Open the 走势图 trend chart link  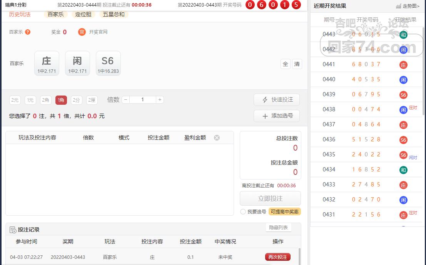tap(411, 6)
